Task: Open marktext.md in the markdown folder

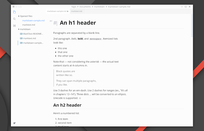Action: point(30,38)
